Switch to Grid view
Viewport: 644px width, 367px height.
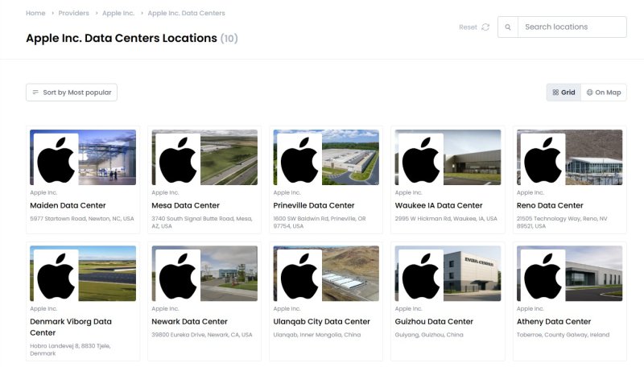click(563, 93)
